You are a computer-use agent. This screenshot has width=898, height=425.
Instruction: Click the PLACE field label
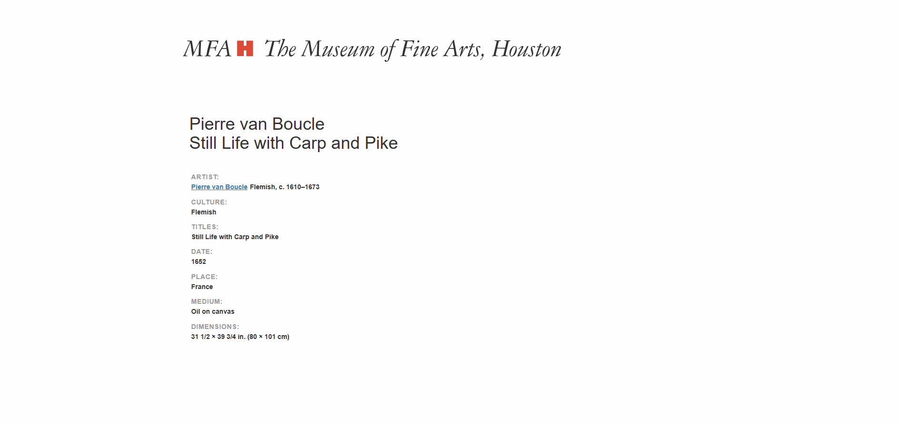204,277
